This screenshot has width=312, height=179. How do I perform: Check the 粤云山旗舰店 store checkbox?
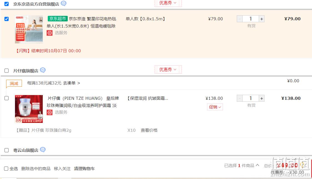(x=7, y=150)
